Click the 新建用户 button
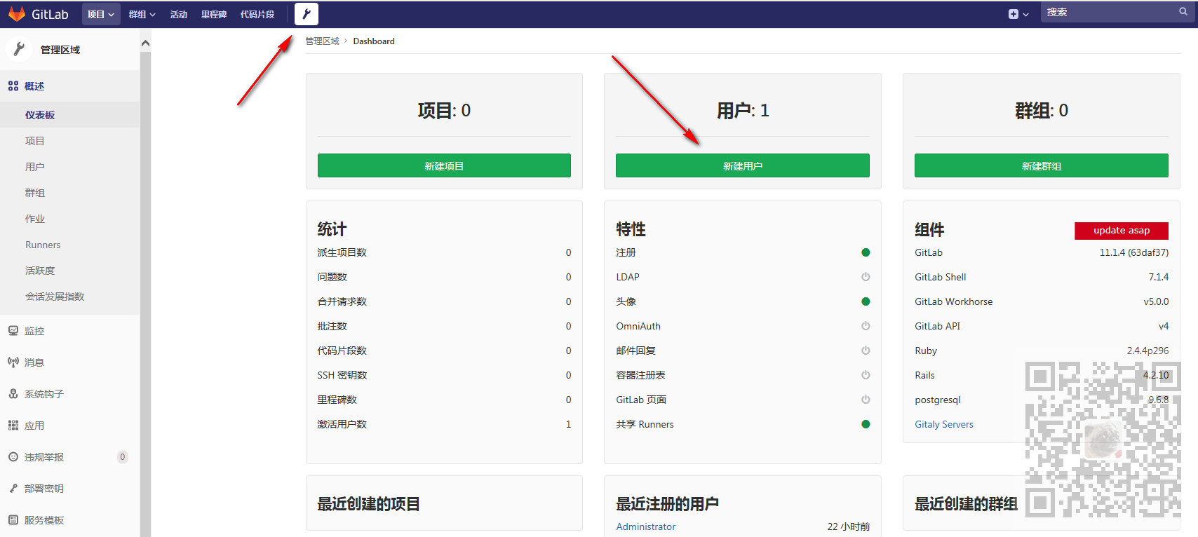The image size is (1198, 537). pos(743,165)
